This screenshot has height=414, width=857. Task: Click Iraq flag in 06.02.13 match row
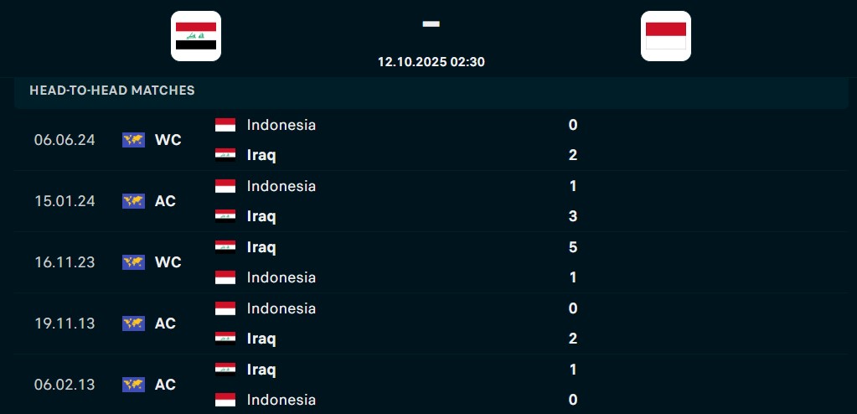pos(225,370)
